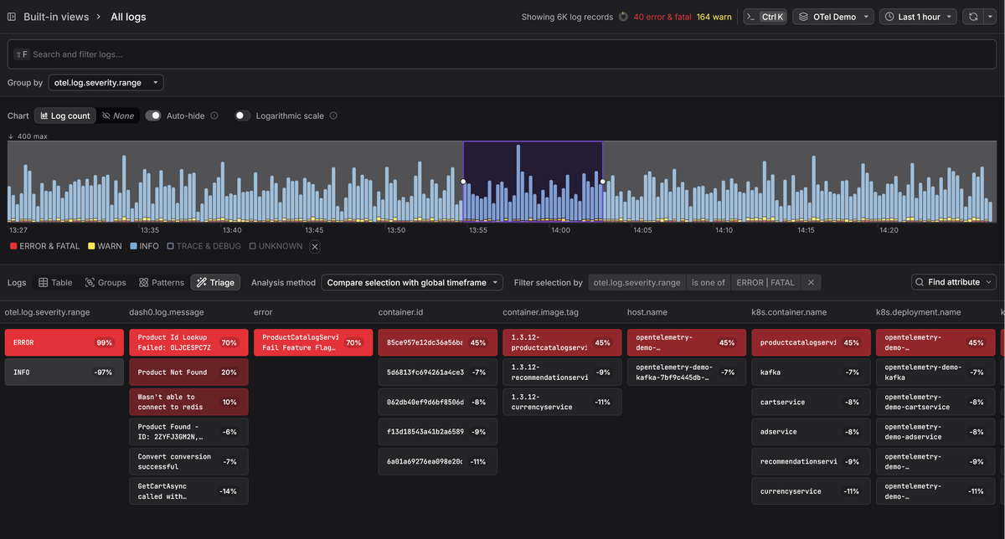This screenshot has height=539, width=1005.
Task: Open Analysis method compare selection dropdown
Action: (412, 282)
